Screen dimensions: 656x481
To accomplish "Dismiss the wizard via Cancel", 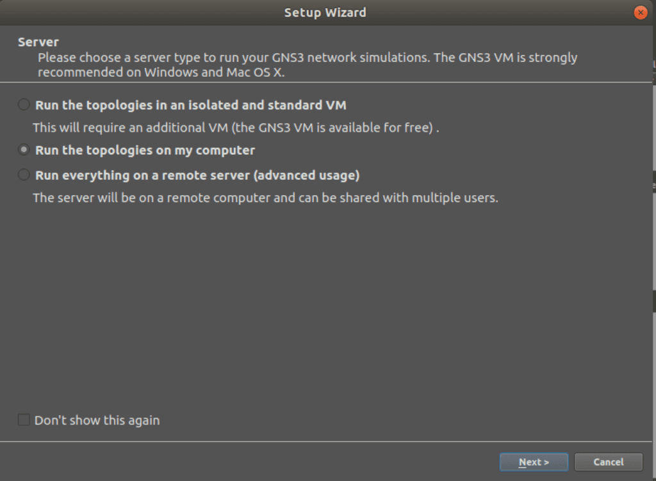I will tap(608, 462).
